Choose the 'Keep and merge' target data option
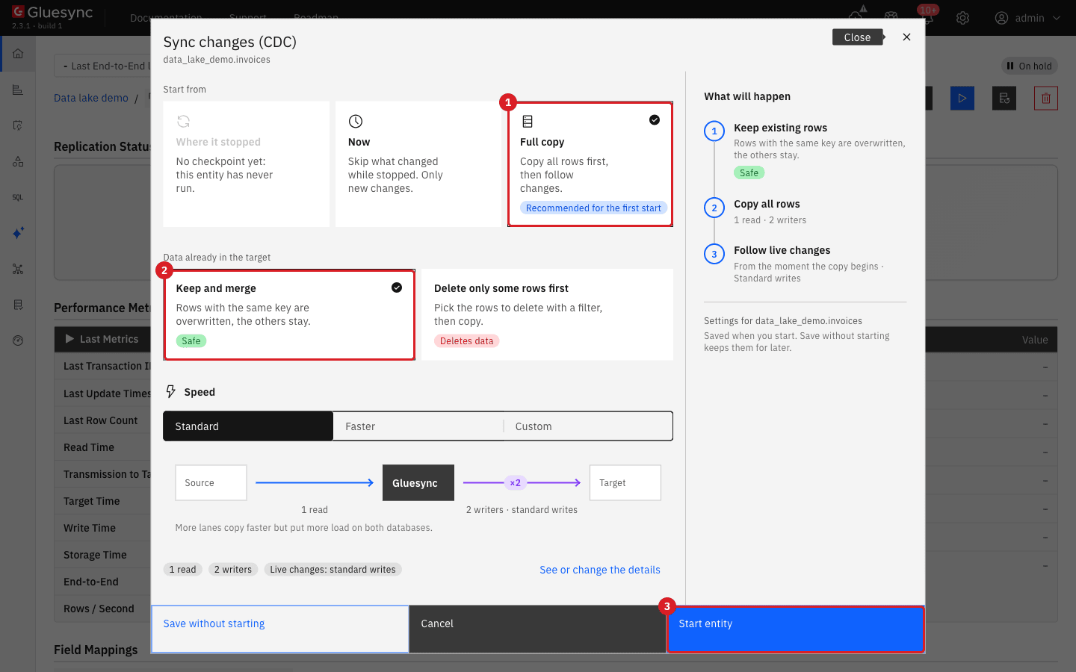The height and width of the screenshot is (672, 1076). (289, 315)
